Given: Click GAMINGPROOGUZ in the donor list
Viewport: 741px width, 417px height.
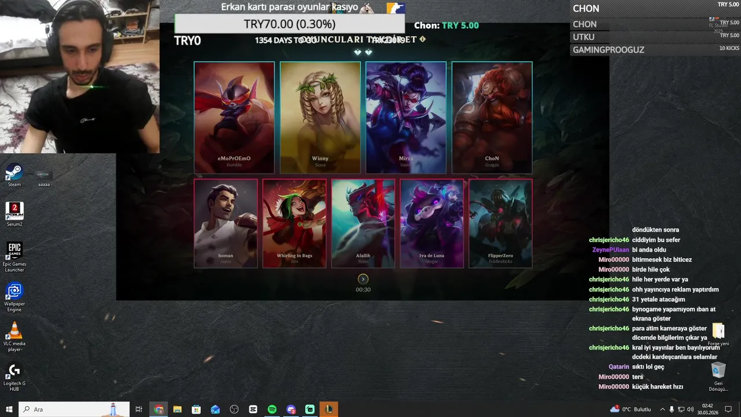Looking at the screenshot, I should point(608,50).
